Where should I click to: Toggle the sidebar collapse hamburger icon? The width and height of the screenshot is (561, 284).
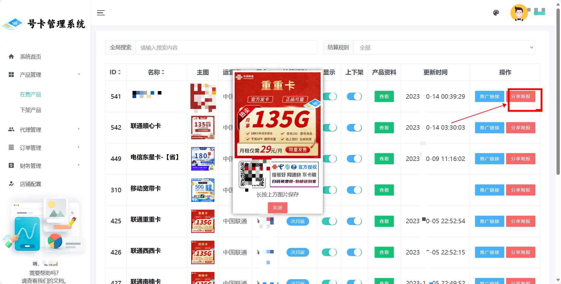[101, 13]
